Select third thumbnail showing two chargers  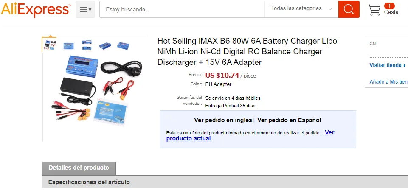tap(86, 45)
